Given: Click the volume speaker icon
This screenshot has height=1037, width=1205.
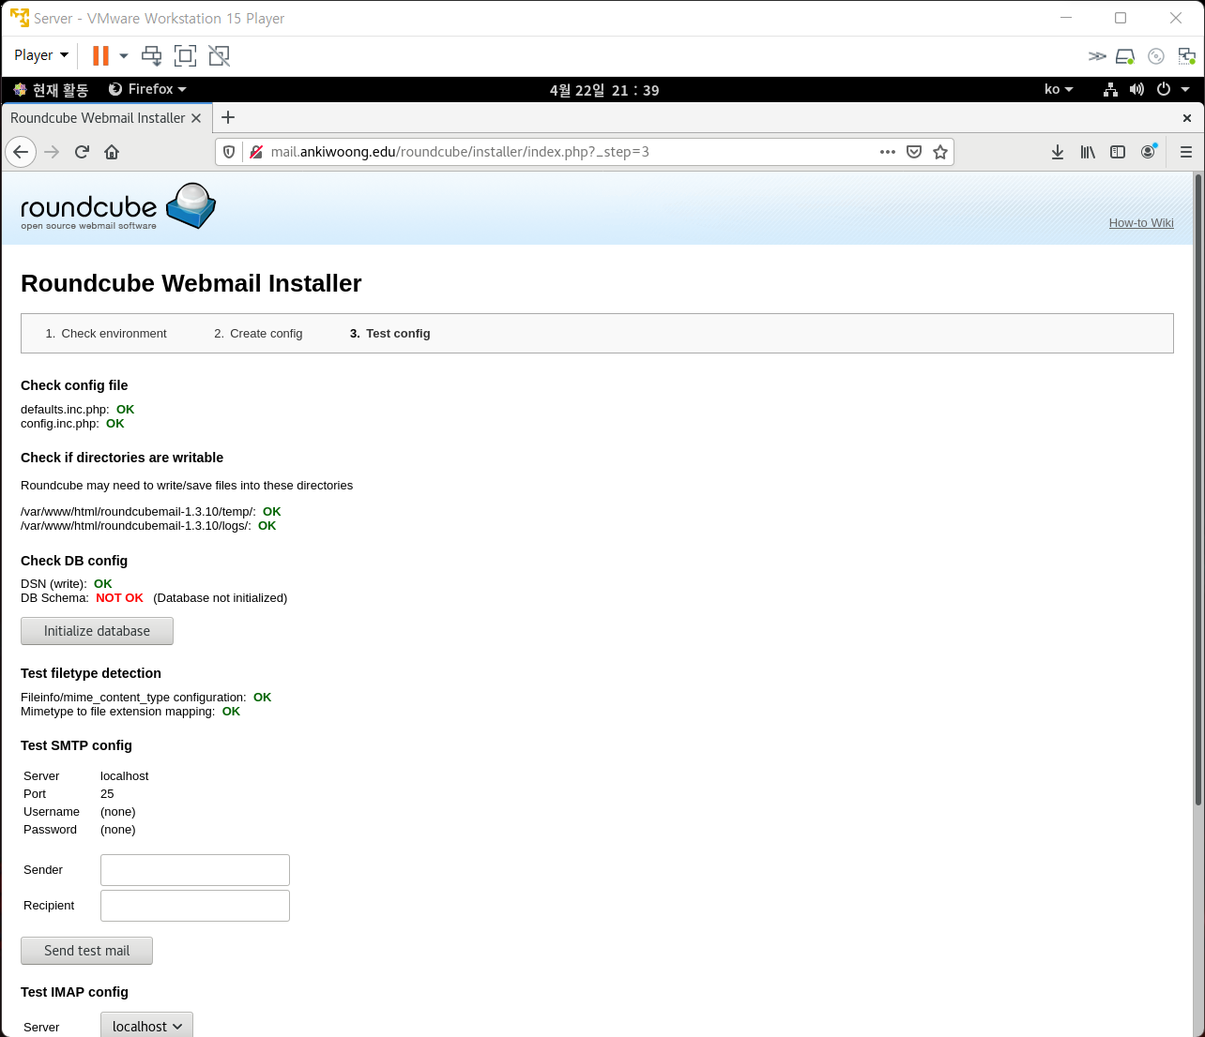Looking at the screenshot, I should click(x=1136, y=89).
